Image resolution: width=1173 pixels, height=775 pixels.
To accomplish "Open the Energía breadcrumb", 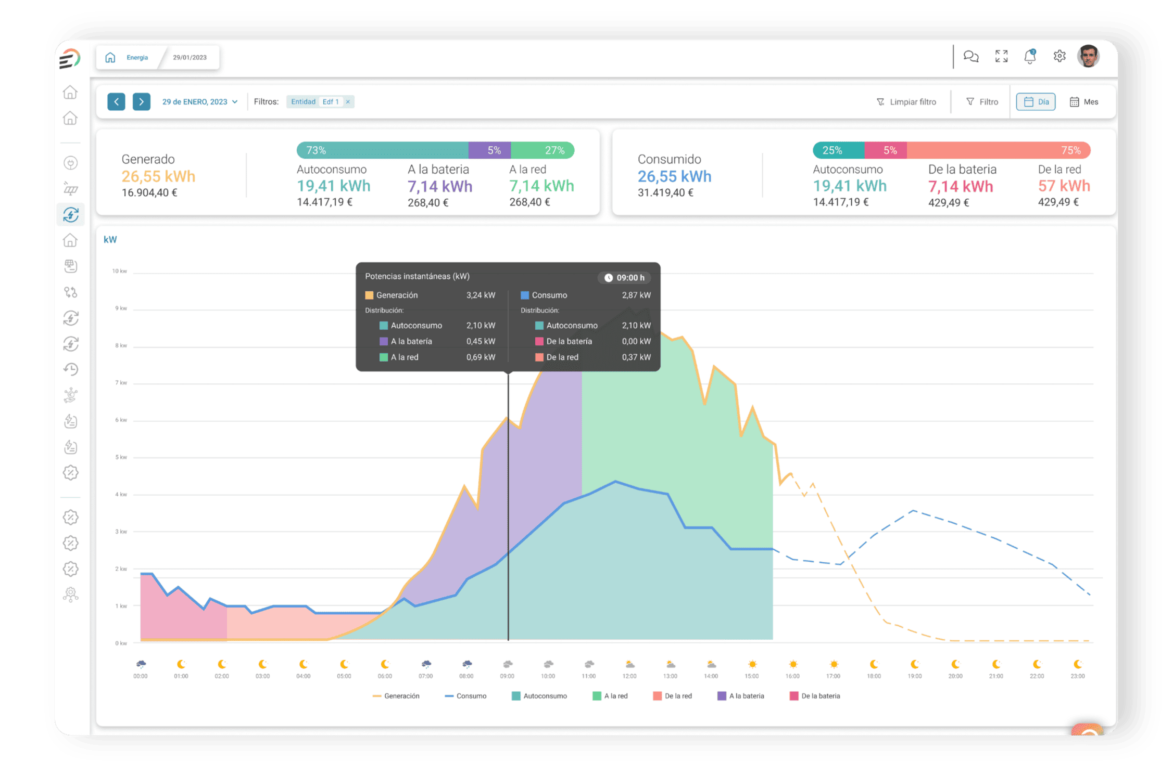I will tap(137, 57).
